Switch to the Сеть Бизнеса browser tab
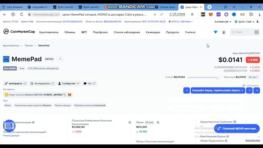This screenshot has width=263, height=148. point(13,7)
